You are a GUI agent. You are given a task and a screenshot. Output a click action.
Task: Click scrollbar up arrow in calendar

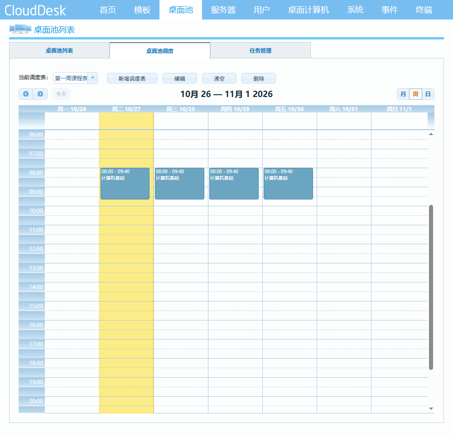(431, 134)
